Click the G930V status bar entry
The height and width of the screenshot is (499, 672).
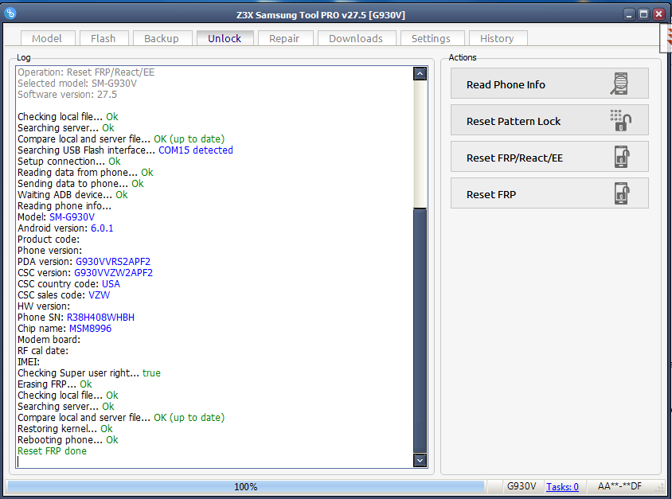pos(522,486)
